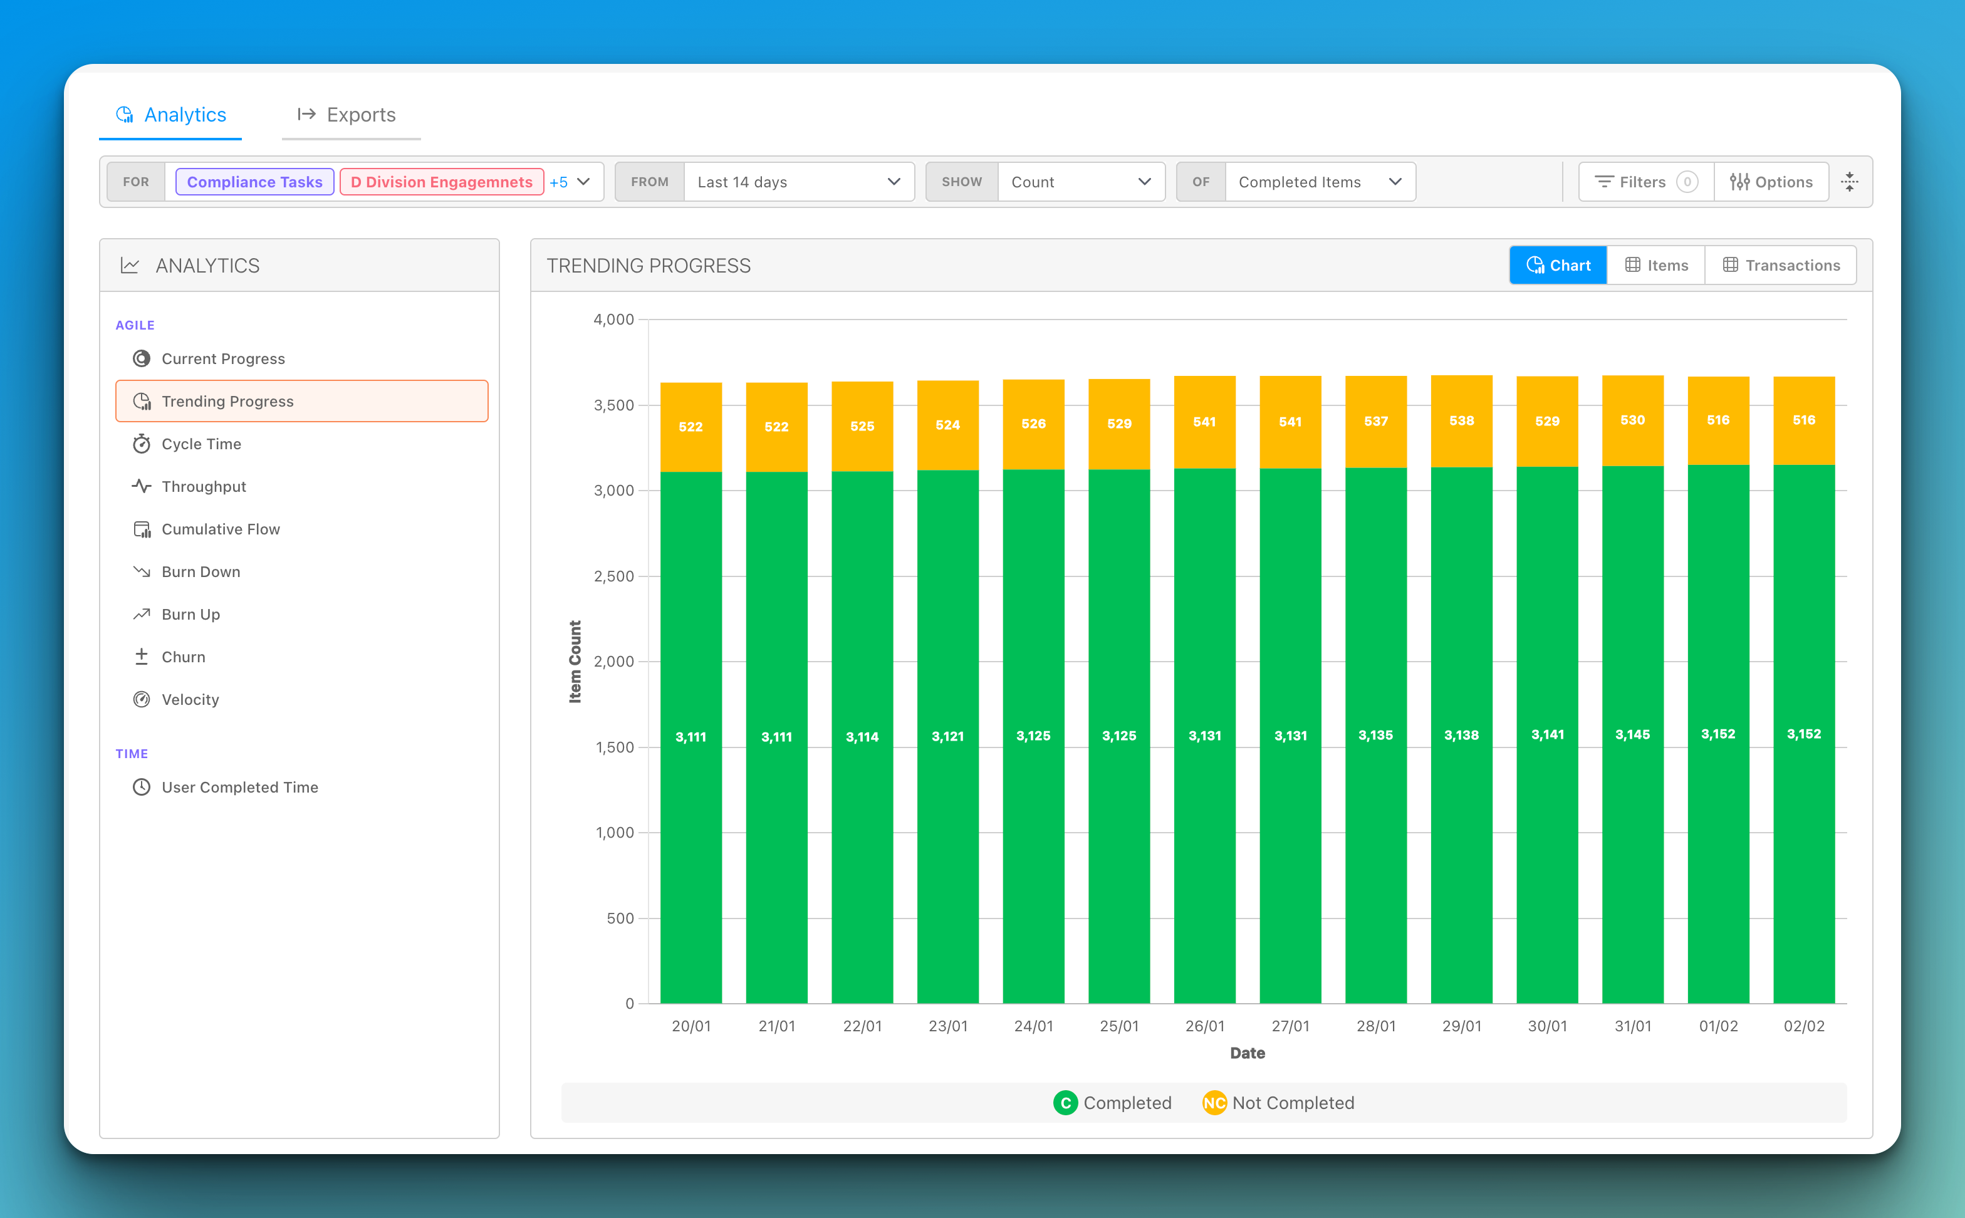Click the User Completed Time clock icon

(142, 787)
